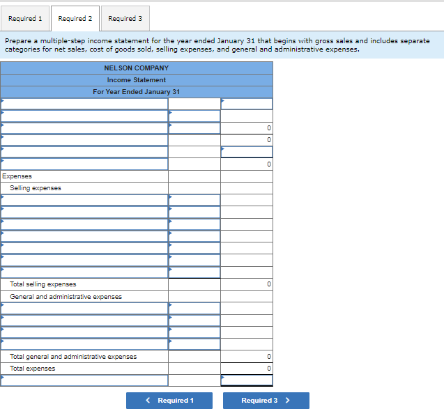Click For Year Ended January 31 header

point(137,92)
